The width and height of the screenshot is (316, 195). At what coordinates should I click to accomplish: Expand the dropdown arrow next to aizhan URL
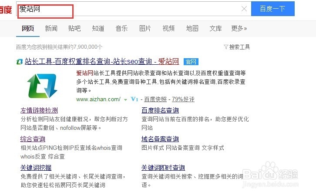tap(125, 99)
